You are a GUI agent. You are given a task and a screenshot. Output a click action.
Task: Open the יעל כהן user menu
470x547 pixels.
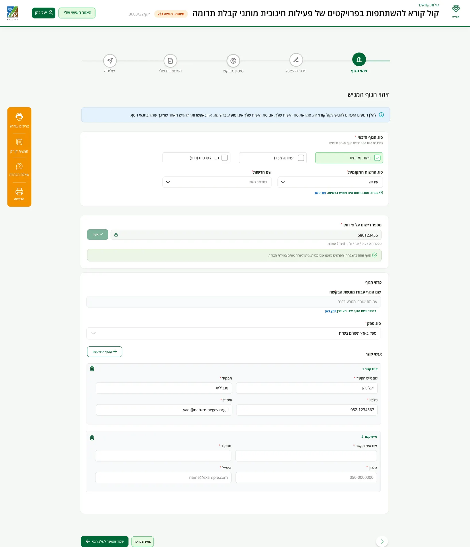44,13
